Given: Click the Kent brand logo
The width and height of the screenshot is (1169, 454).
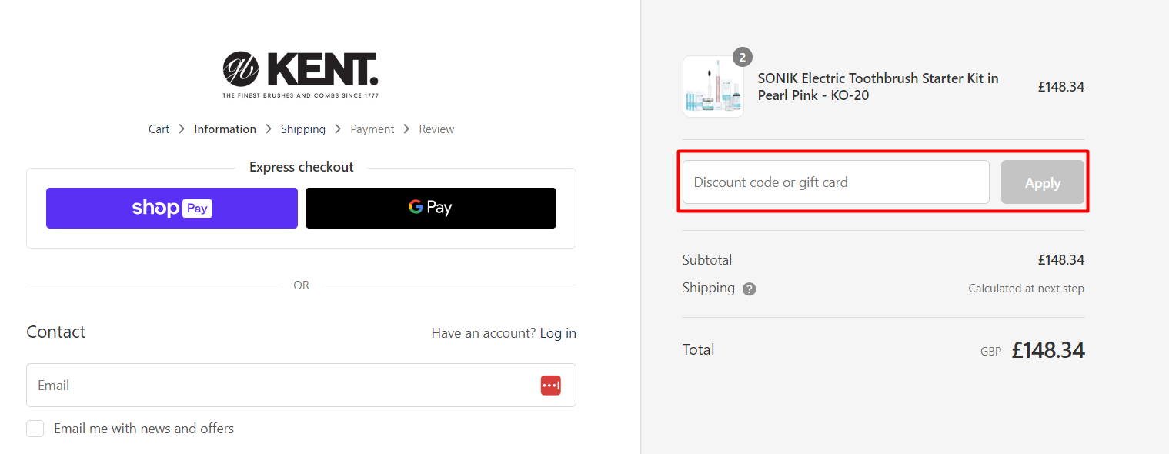Looking at the screenshot, I should pyautogui.click(x=301, y=74).
